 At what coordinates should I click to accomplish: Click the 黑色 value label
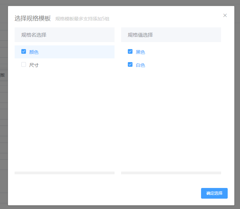[x=140, y=52]
